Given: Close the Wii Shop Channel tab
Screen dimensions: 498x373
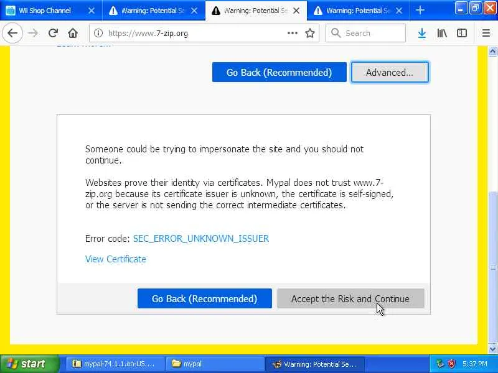Looking at the screenshot, I should tap(92, 11).
